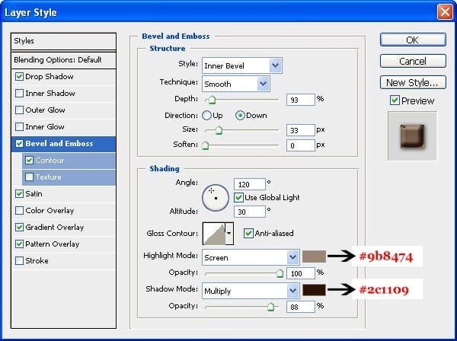The width and height of the screenshot is (457, 341).
Task: Click the Size slider handle
Action: click(219, 130)
